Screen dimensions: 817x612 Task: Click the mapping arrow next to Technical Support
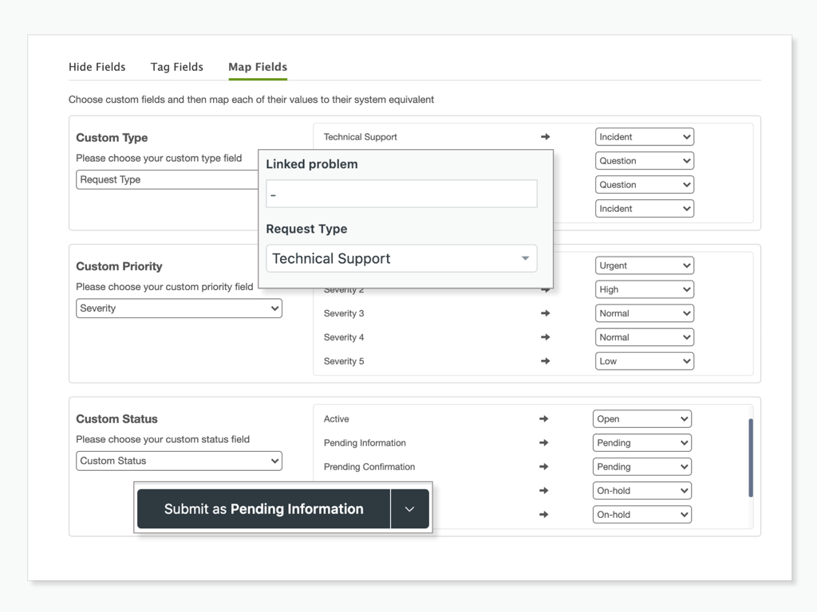click(x=544, y=136)
